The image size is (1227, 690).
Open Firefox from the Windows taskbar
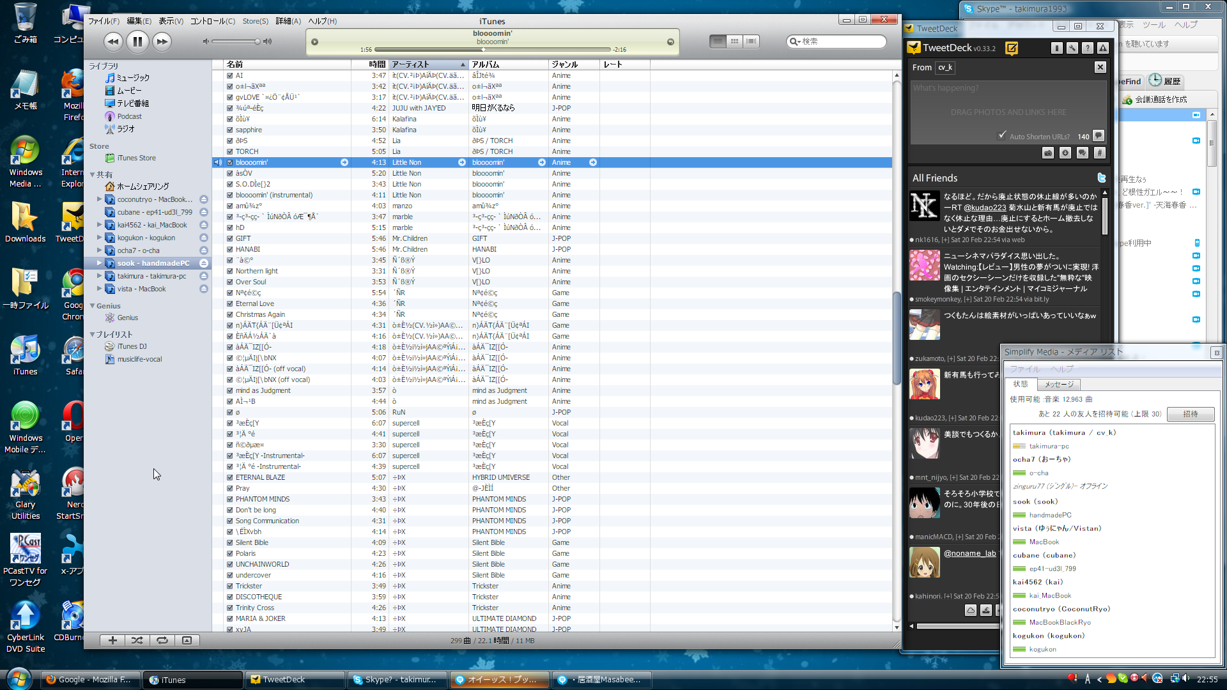(89, 679)
